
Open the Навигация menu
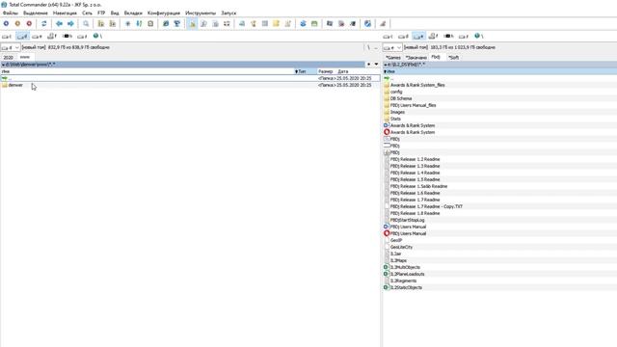coord(65,13)
